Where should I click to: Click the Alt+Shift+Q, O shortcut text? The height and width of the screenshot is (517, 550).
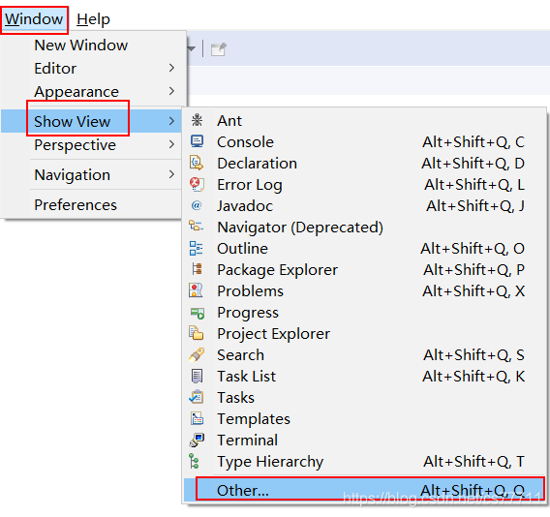coord(473,249)
